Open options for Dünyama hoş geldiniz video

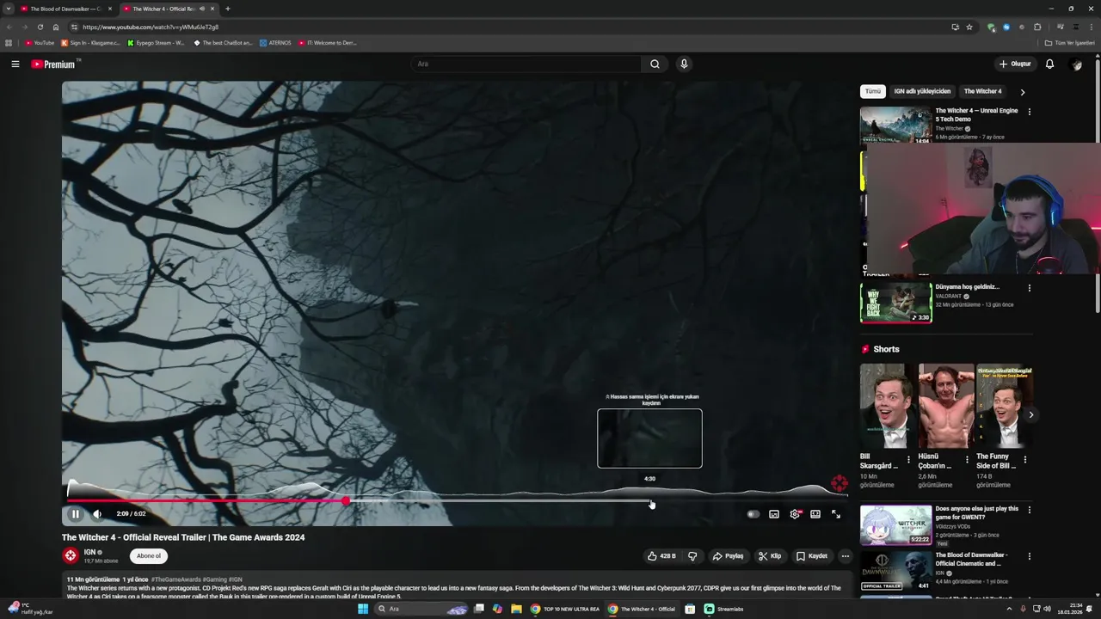pos(1029,288)
